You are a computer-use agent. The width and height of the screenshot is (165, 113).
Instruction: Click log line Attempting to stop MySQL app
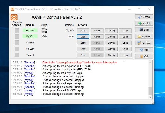pyautogui.click(x=64, y=73)
